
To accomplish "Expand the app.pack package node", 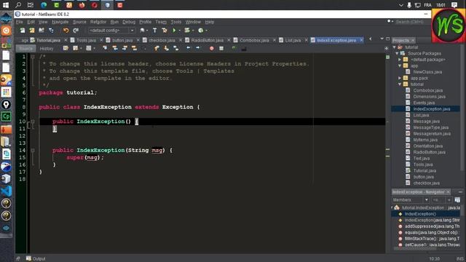I will coord(400,78).
